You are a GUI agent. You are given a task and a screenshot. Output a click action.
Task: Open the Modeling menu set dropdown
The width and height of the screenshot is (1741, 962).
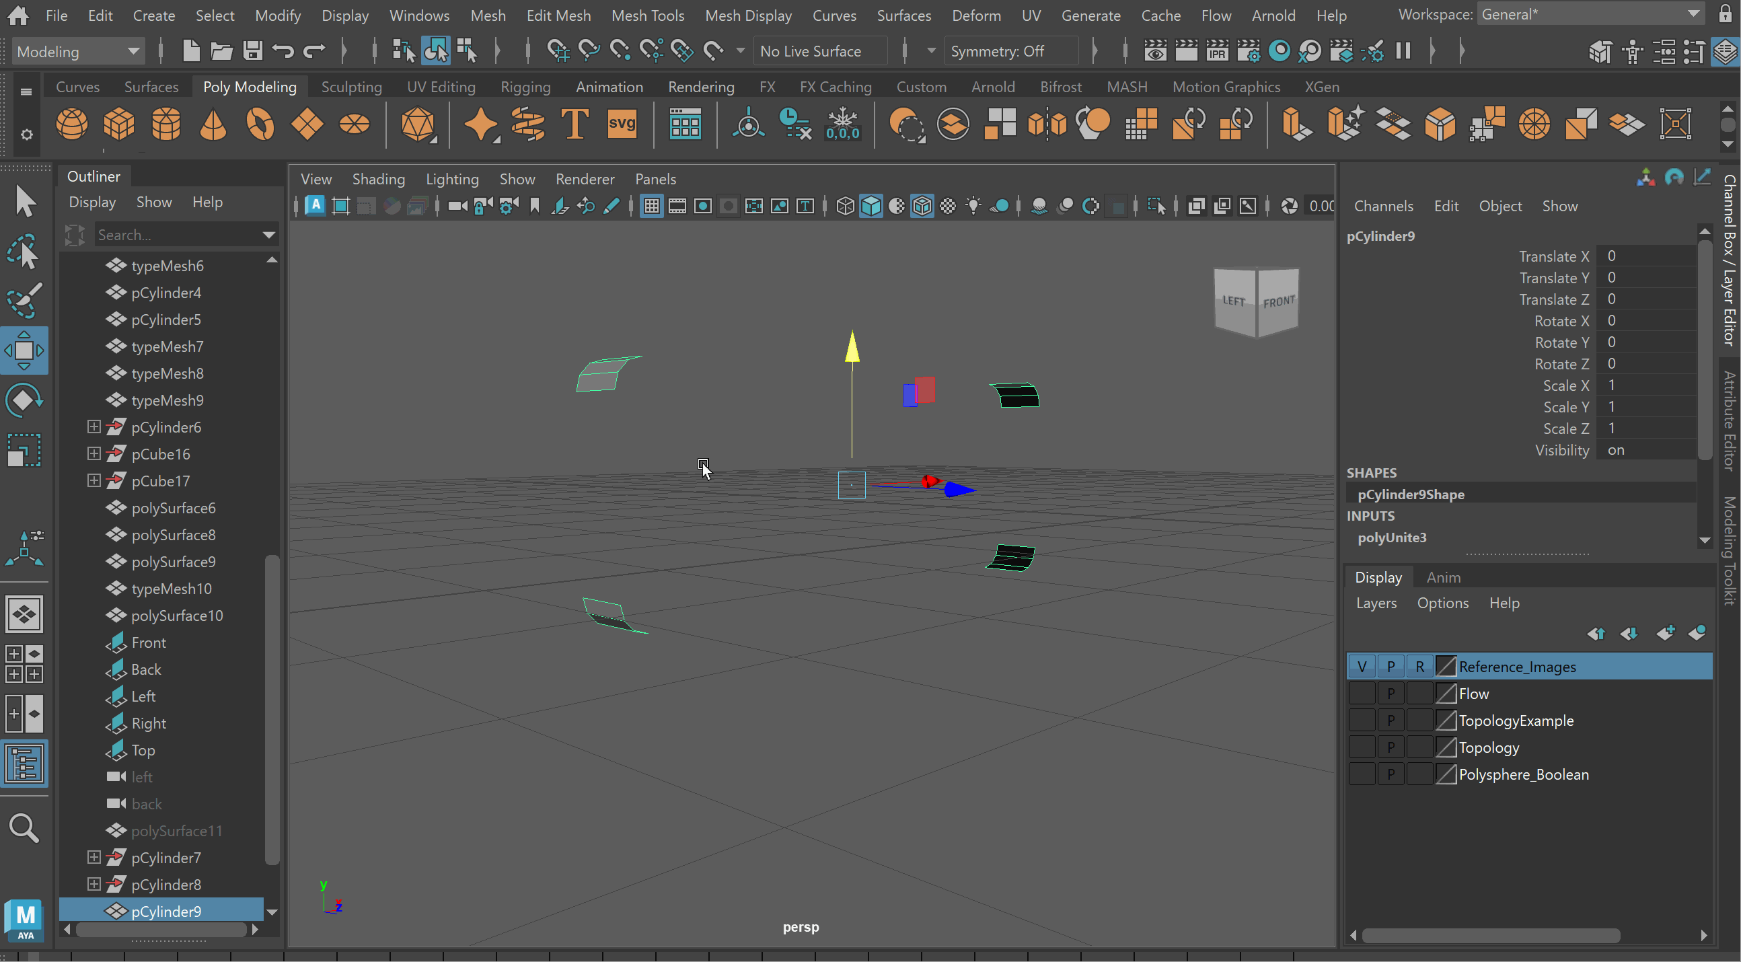(78, 51)
